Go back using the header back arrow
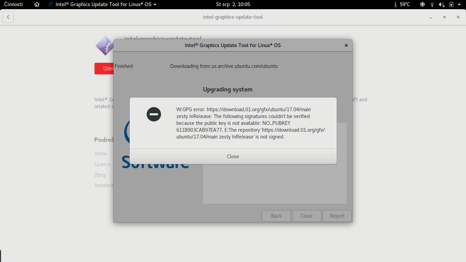 tap(8, 17)
